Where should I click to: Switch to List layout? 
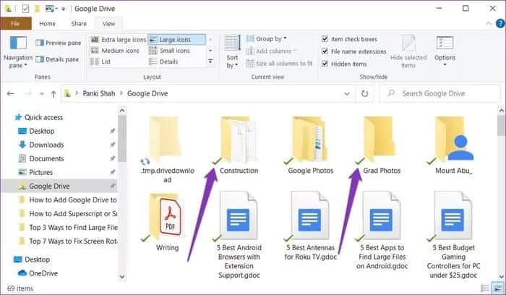tap(100, 61)
